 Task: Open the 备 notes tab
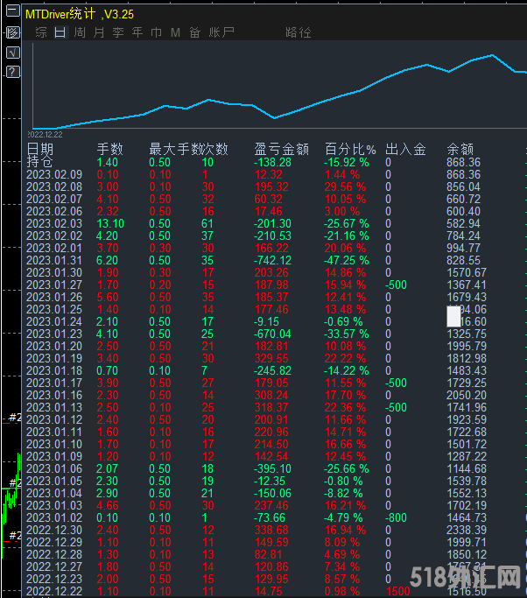(194, 33)
